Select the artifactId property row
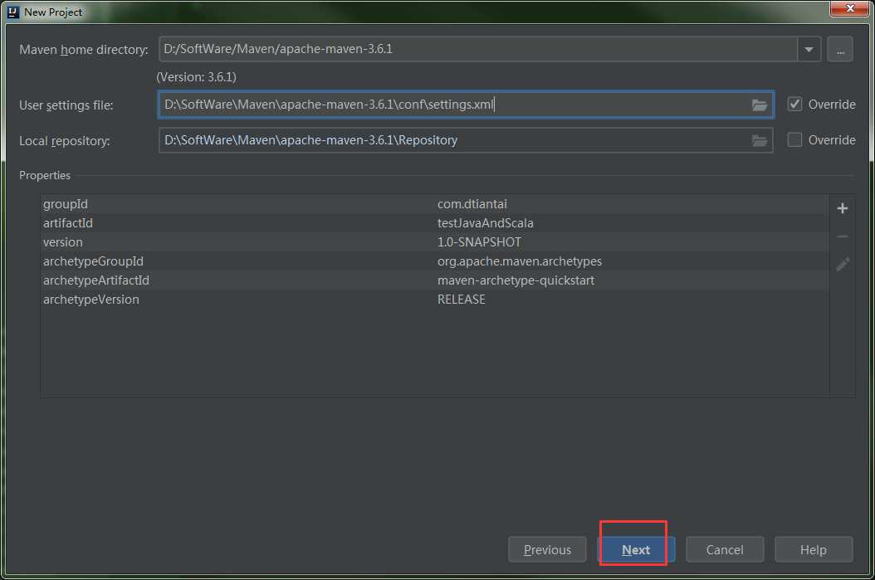This screenshot has width=875, height=580. pyautogui.click(x=434, y=223)
